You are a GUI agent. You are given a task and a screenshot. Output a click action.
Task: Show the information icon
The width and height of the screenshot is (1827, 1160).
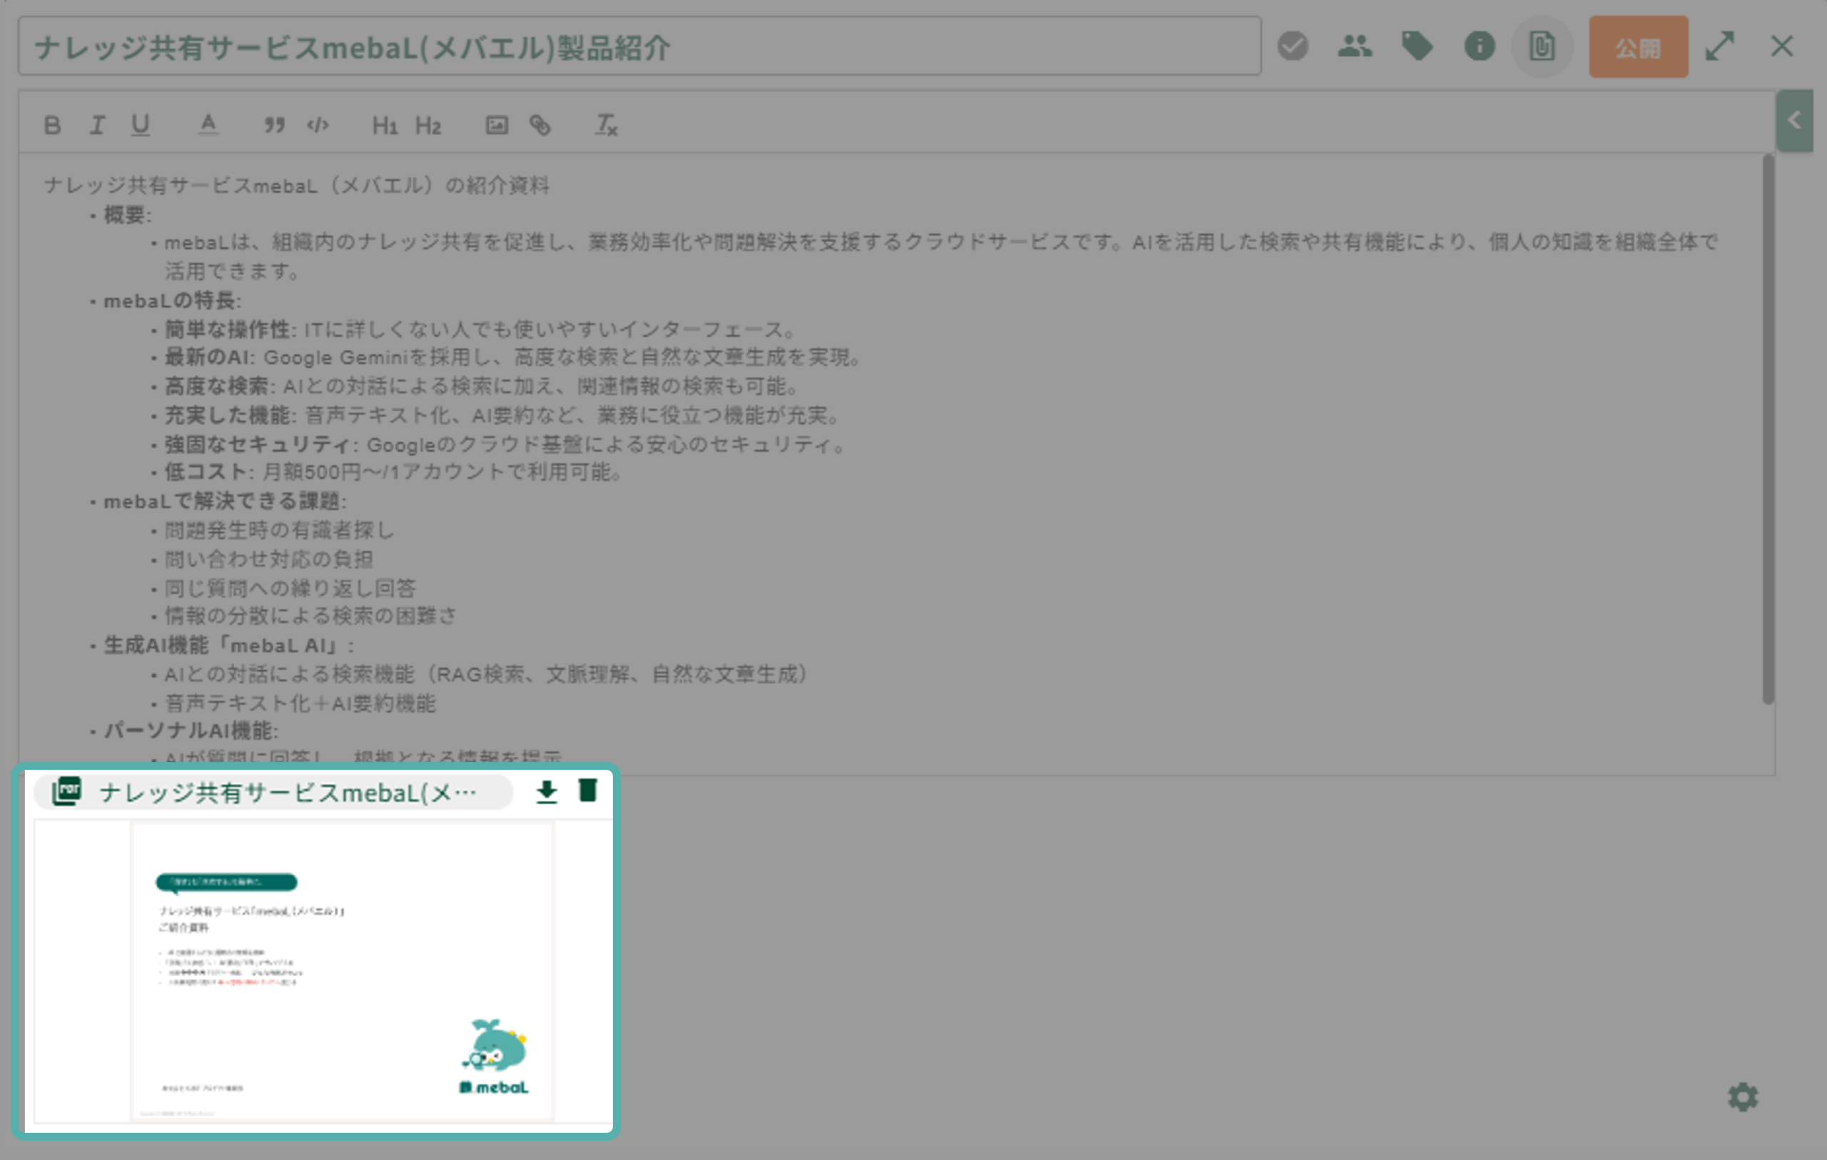pos(1479,46)
